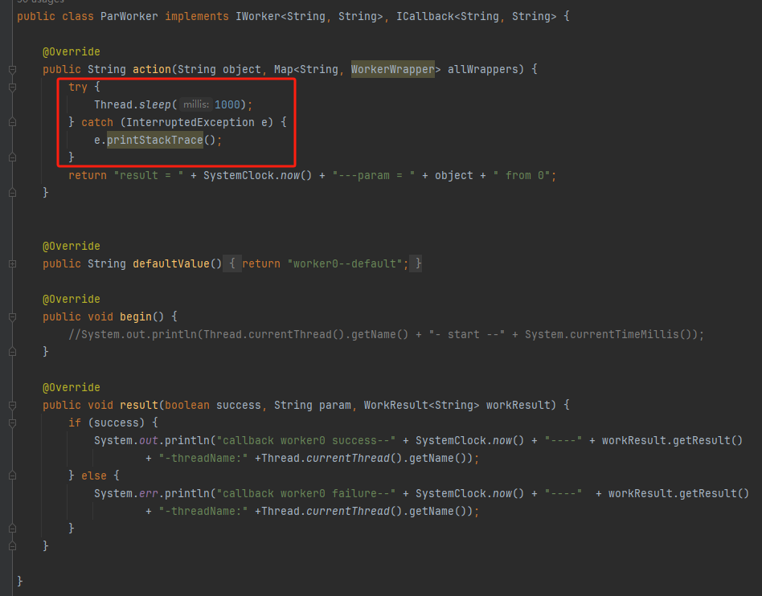Screen dimensions: 762x596
Task: Click the boolean success parameter
Action: click(212, 405)
